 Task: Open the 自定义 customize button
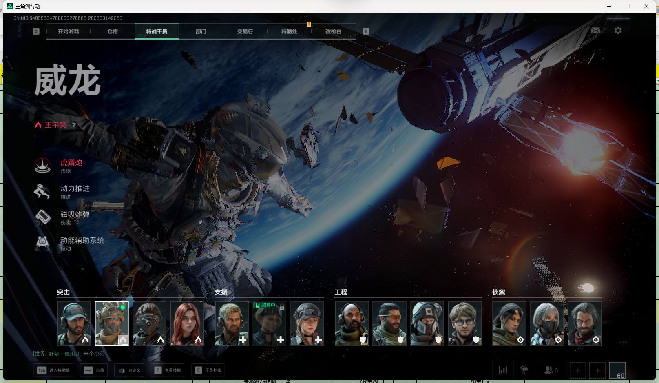pos(129,370)
